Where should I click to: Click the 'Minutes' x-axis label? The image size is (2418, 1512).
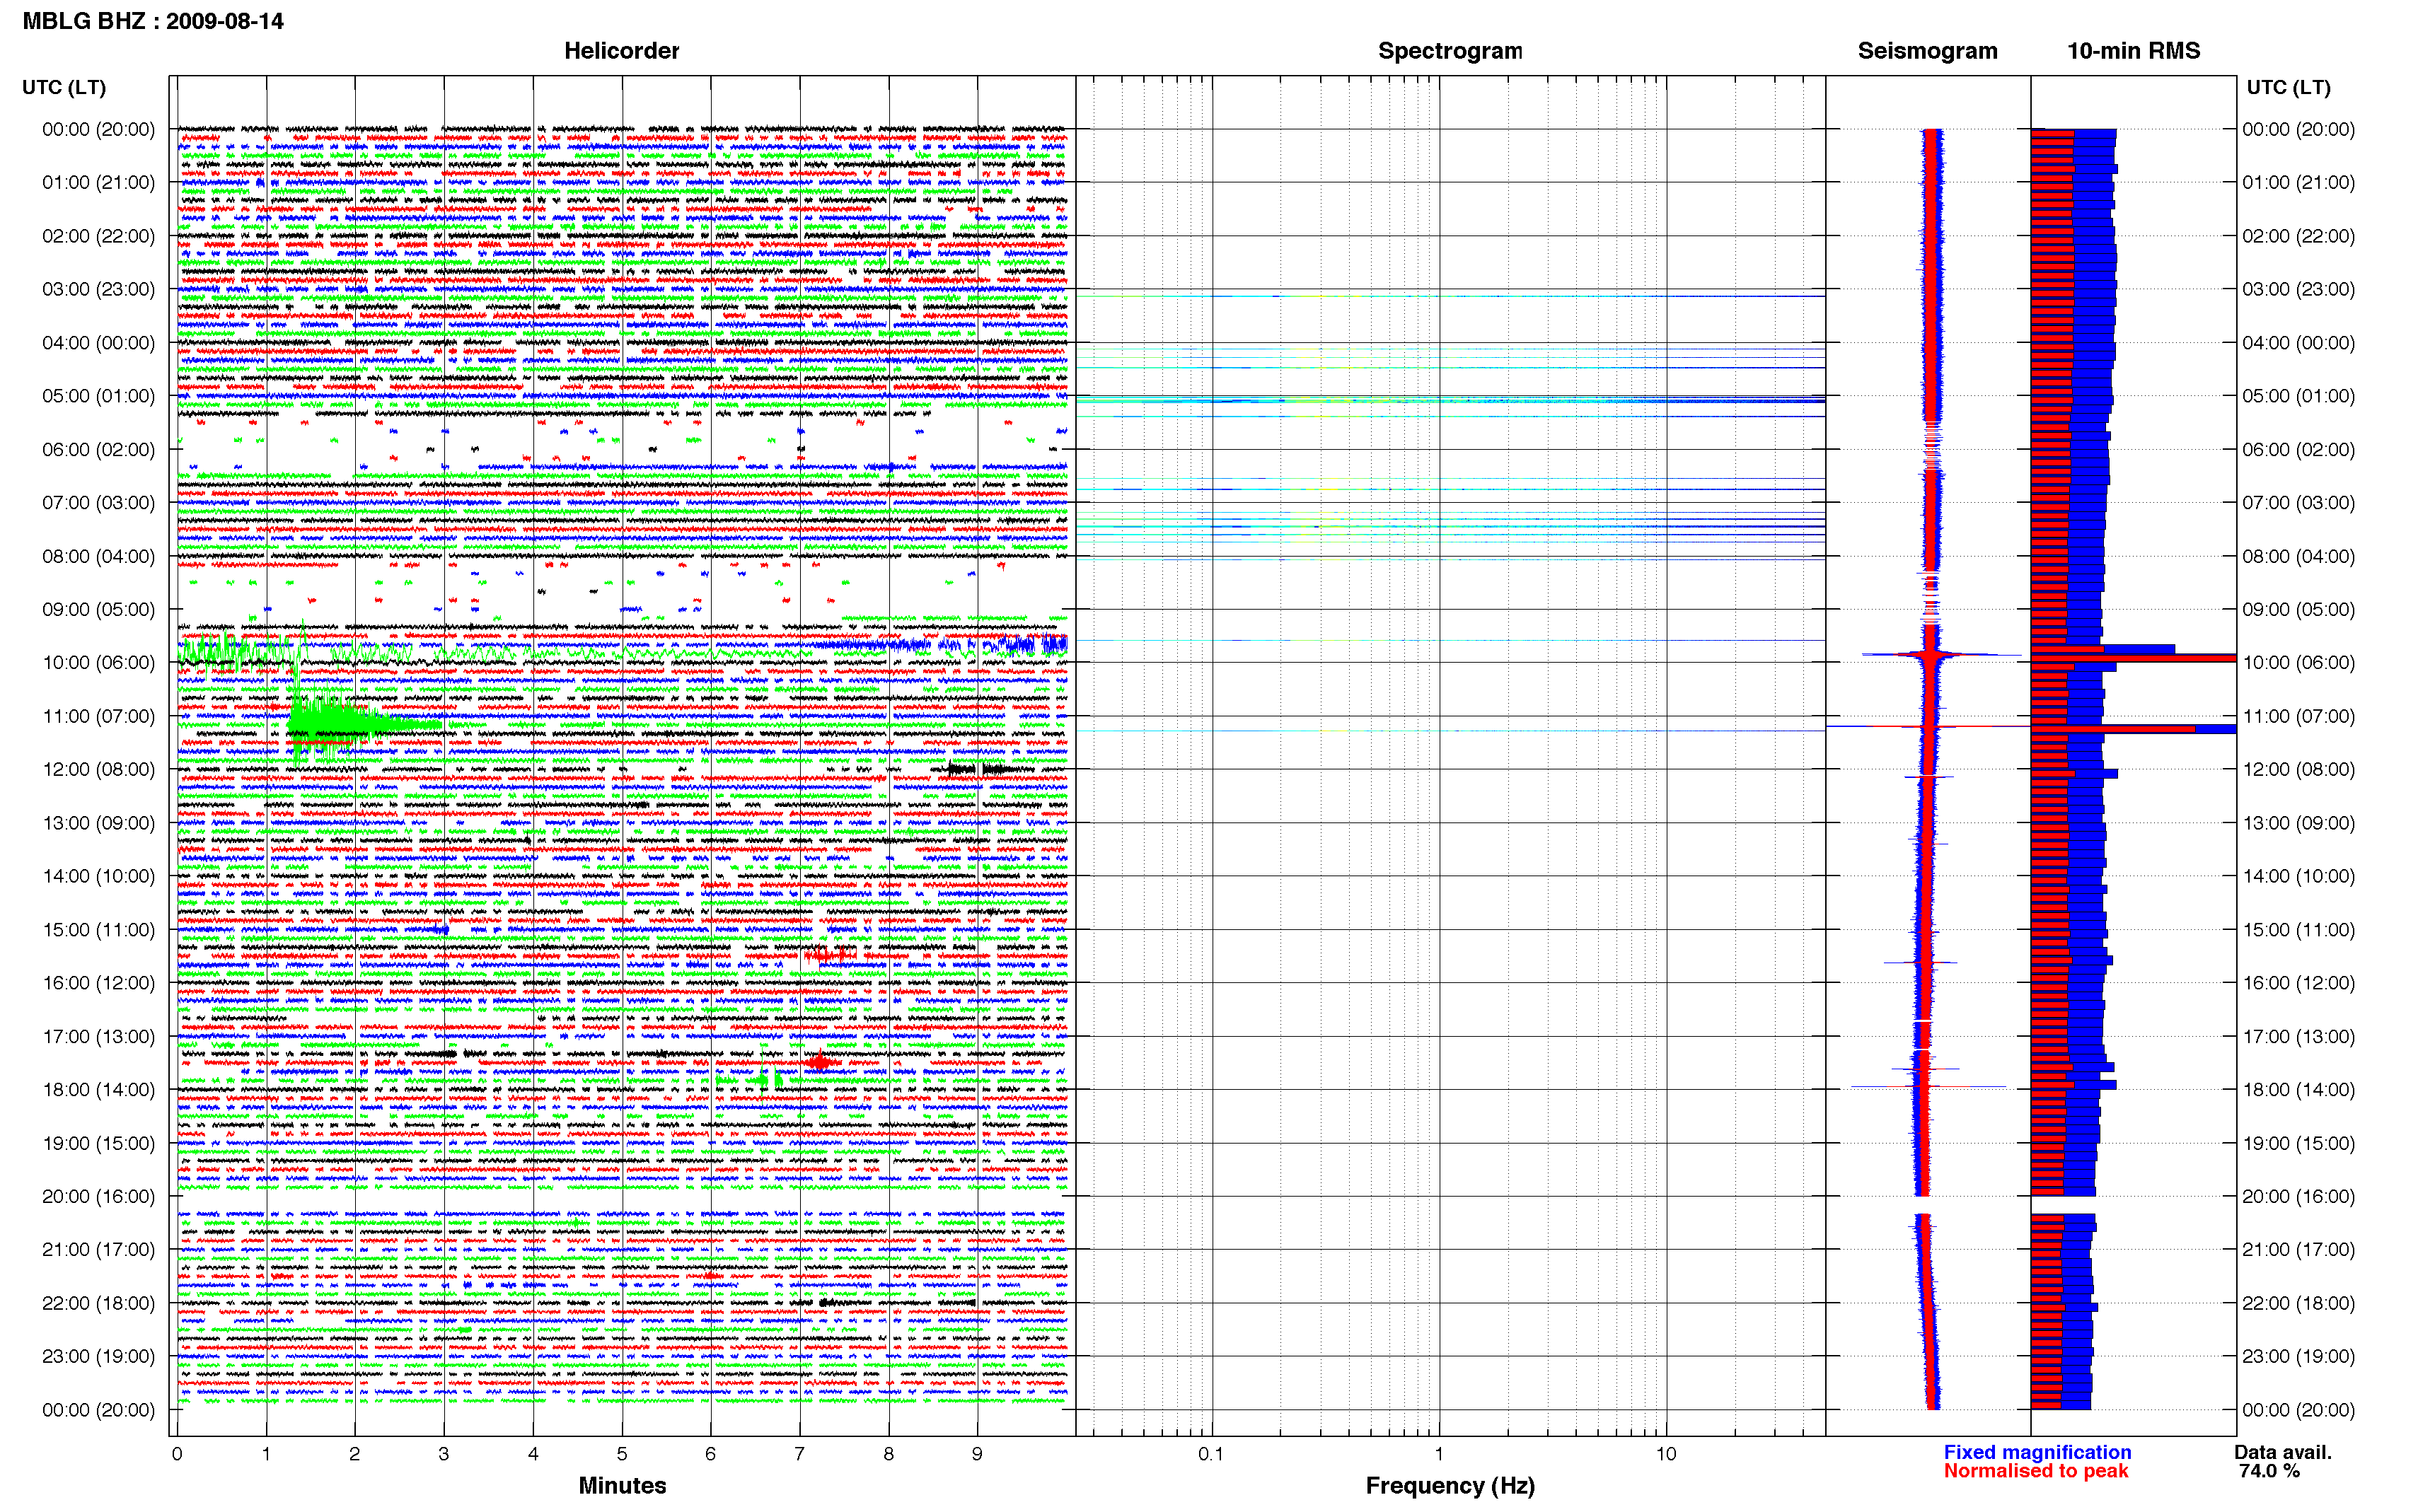pyautogui.click(x=622, y=1486)
